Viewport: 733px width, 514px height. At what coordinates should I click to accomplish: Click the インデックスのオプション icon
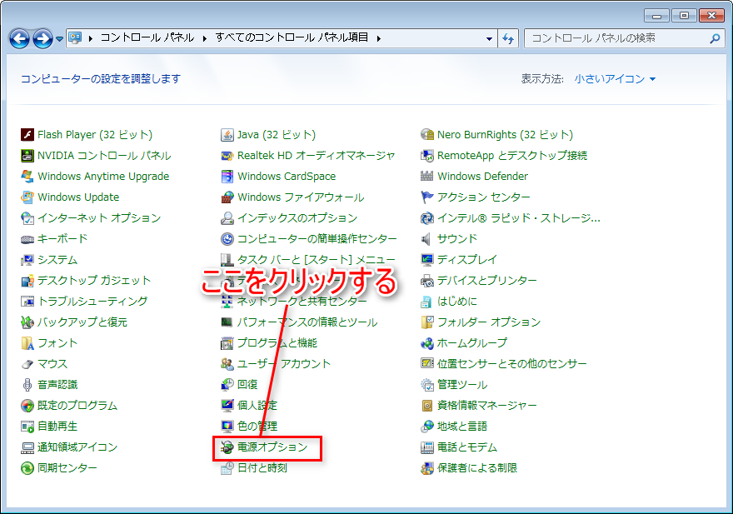coord(227,218)
